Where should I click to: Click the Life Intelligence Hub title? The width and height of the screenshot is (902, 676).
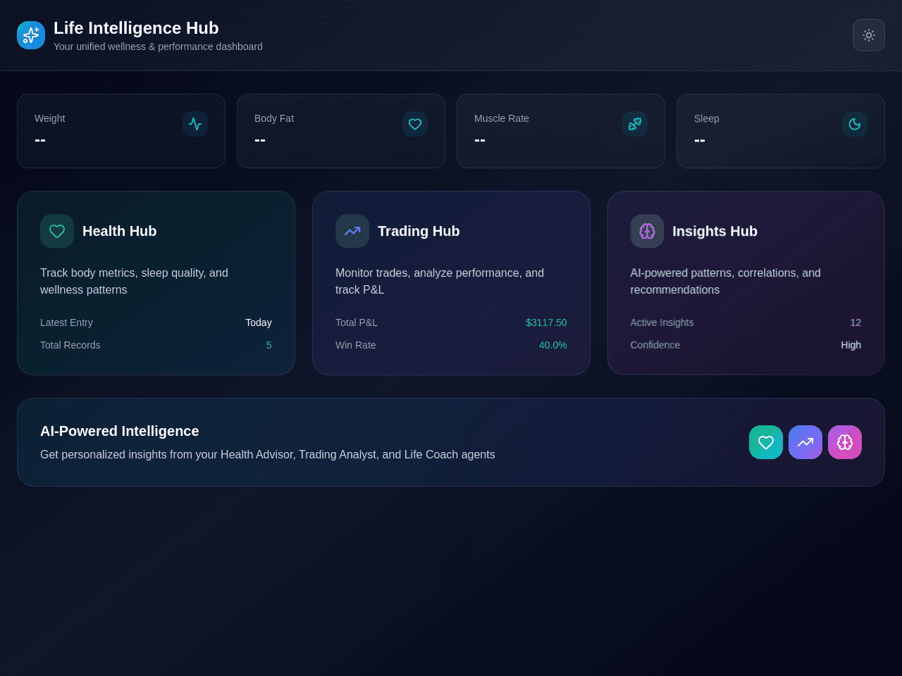(x=136, y=28)
